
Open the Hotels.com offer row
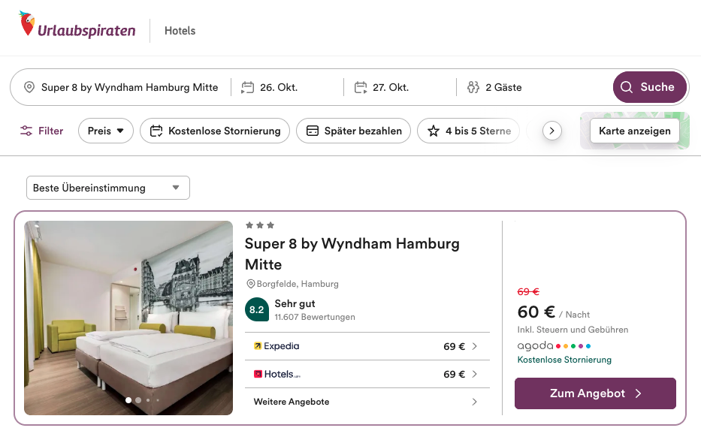(367, 374)
